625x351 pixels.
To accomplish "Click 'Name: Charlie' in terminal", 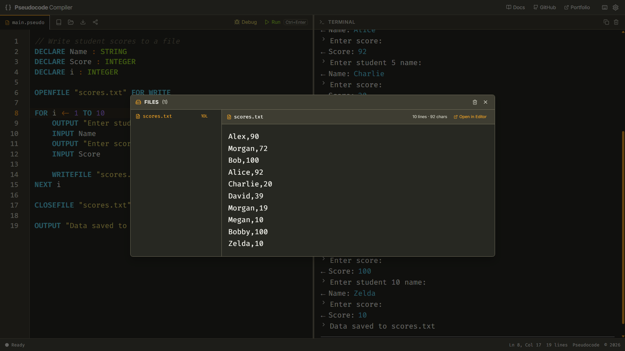I will coord(356,74).
